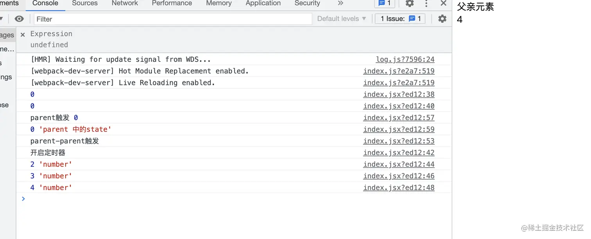The image size is (591, 239).
Task: Show more DevTools tabs chevron
Action: point(340,4)
